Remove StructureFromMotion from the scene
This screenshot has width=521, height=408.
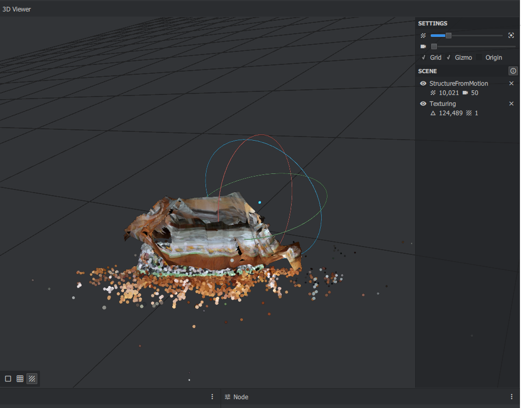(x=511, y=83)
